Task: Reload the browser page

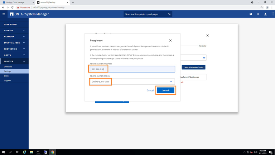Action: click(x=13, y=7)
